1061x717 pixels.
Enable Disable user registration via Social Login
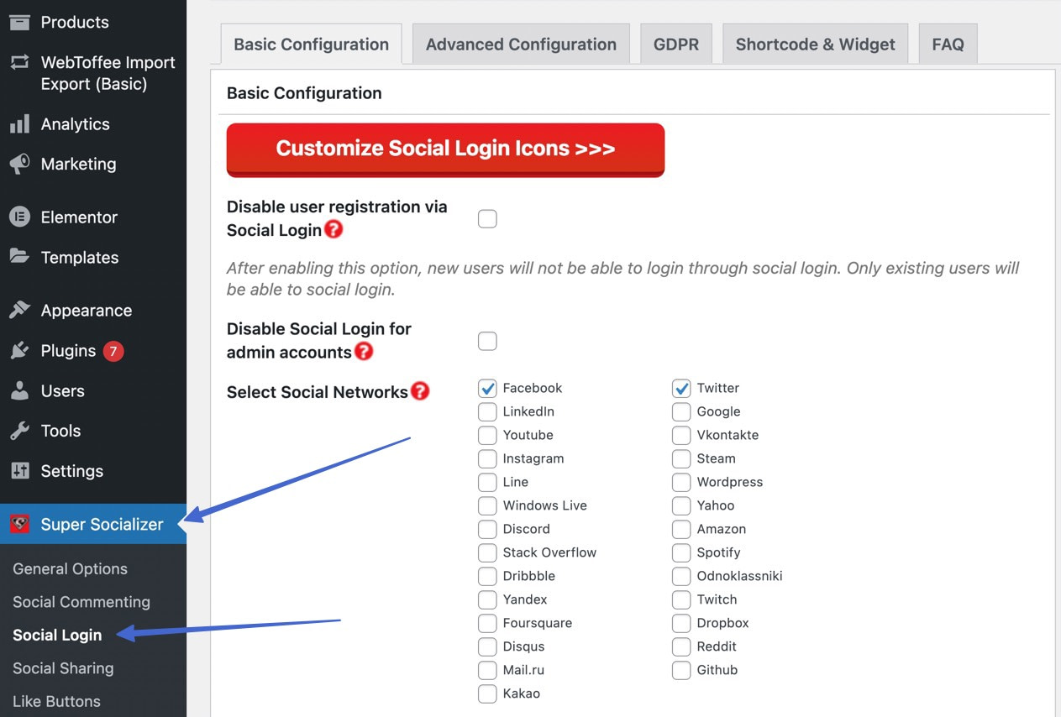click(x=487, y=217)
